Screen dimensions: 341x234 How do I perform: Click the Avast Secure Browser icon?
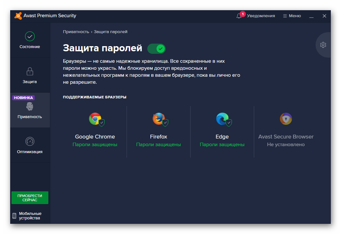click(286, 119)
